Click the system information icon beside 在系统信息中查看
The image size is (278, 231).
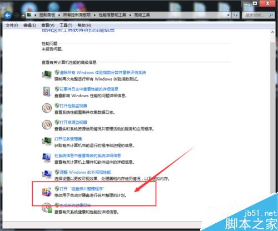point(47,158)
